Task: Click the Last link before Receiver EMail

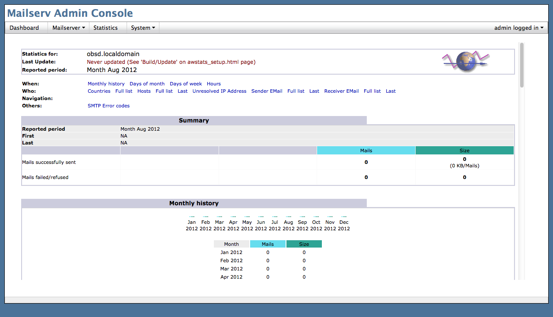Action: (x=315, y=91)
